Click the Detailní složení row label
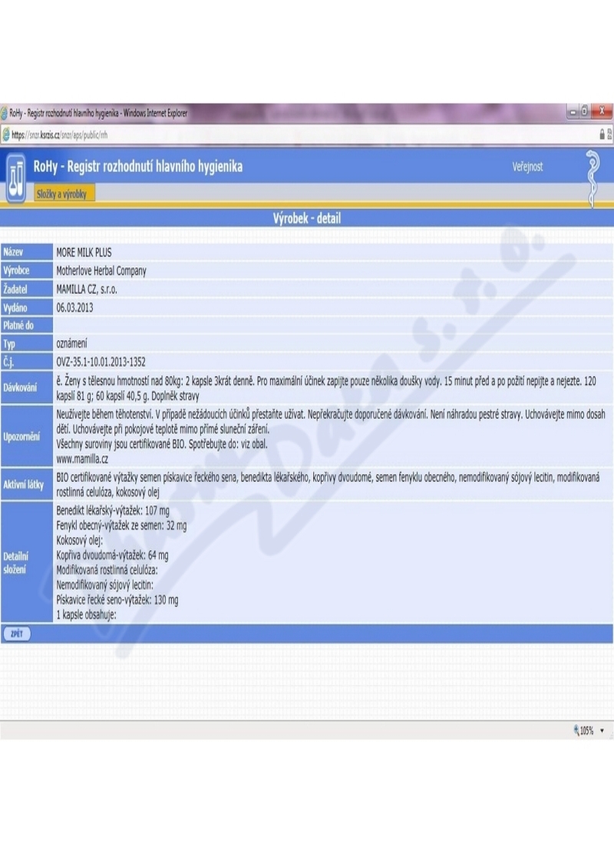This screenshot has height=845, width=614. (15, 562)
